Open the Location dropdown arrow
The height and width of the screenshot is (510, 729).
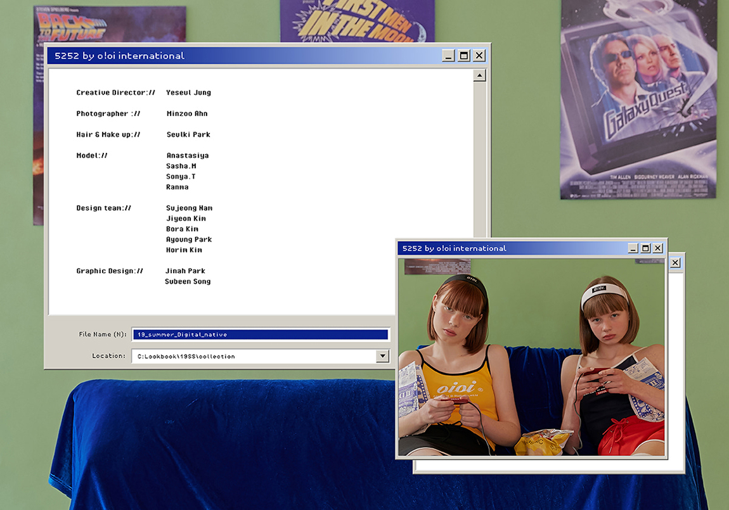[x=382, y=356]
